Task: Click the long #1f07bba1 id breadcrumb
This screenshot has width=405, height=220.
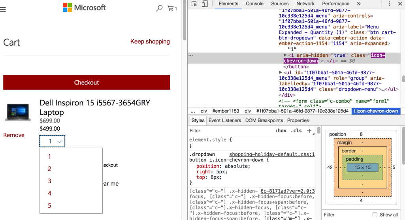Action: (x=302, y=111)
